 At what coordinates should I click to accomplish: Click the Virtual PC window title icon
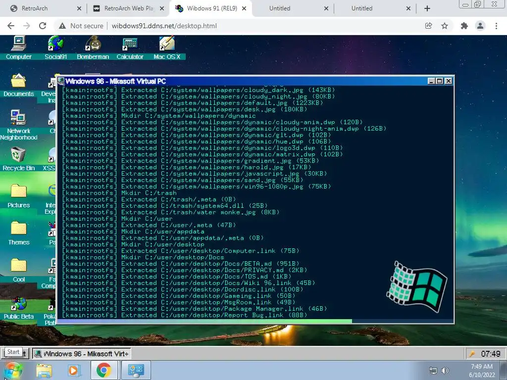(61, 81)
